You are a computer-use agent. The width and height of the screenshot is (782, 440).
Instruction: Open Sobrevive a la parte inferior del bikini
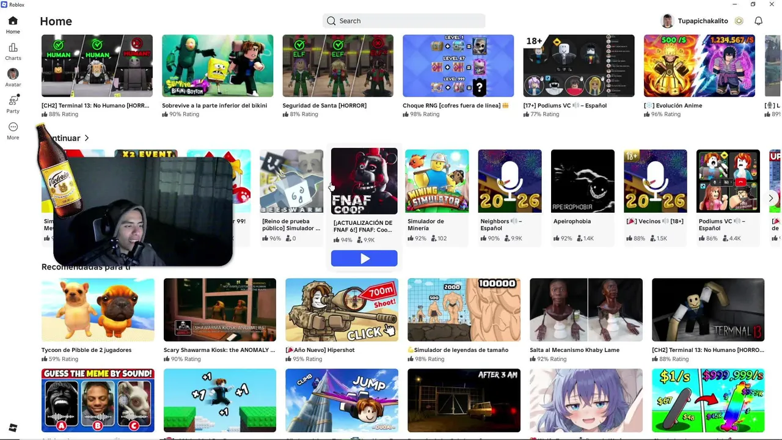[217, 65]
